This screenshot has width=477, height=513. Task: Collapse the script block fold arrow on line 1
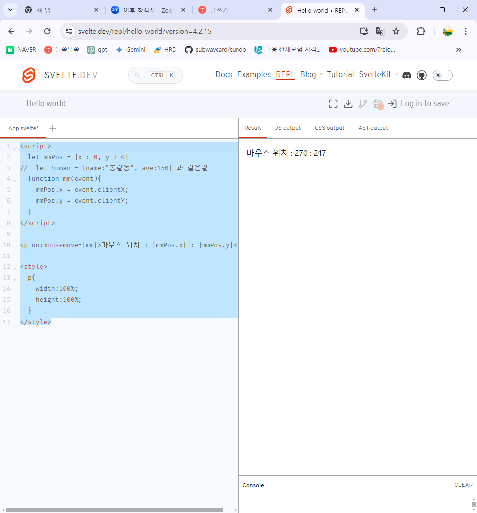(x=15, y=148)
